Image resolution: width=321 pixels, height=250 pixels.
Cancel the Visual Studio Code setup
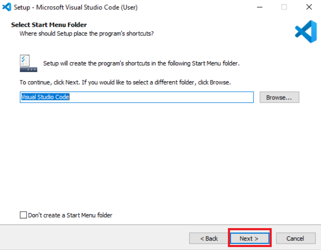pos(295,238)
